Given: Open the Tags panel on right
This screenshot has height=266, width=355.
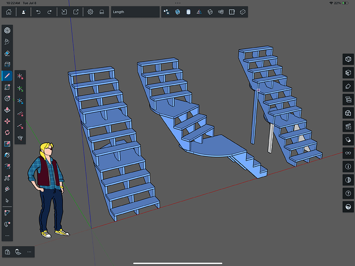Looking at the screenshot, I should pos(348,85).
